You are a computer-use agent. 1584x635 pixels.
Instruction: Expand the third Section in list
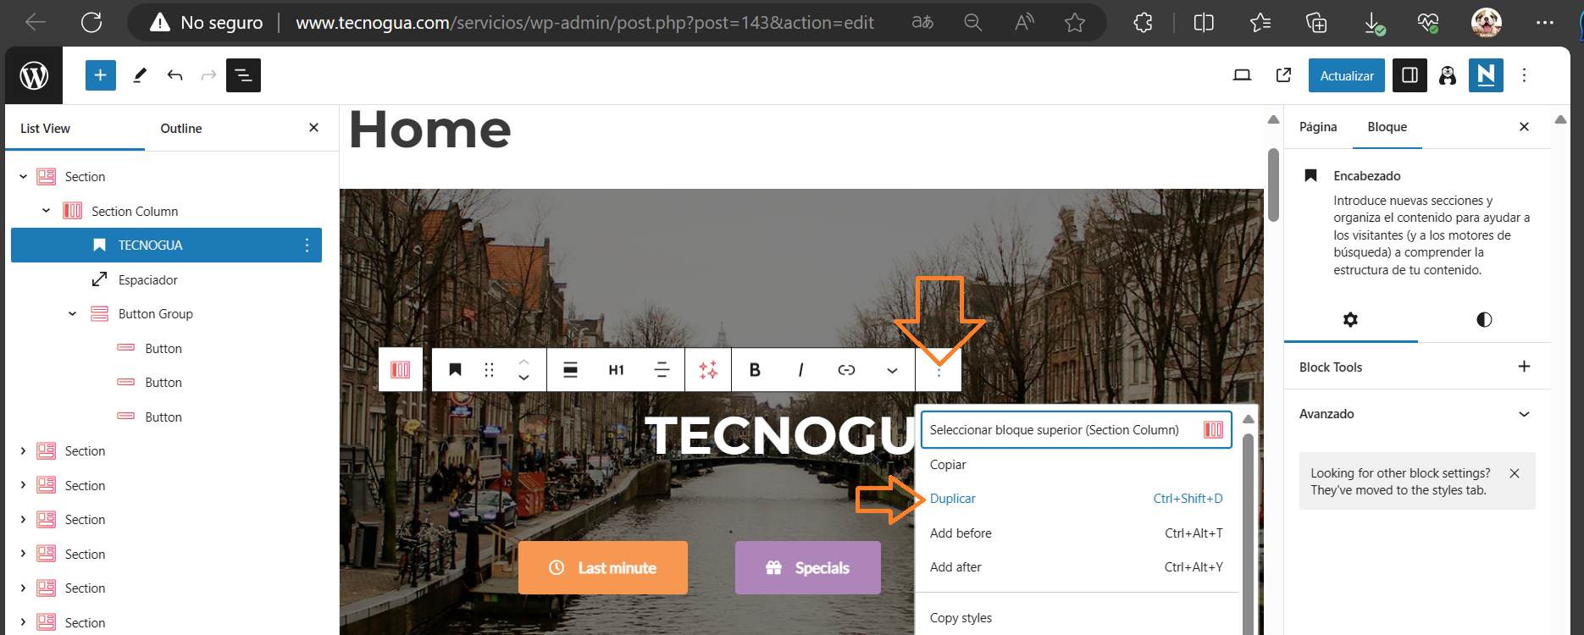[23, 486]
